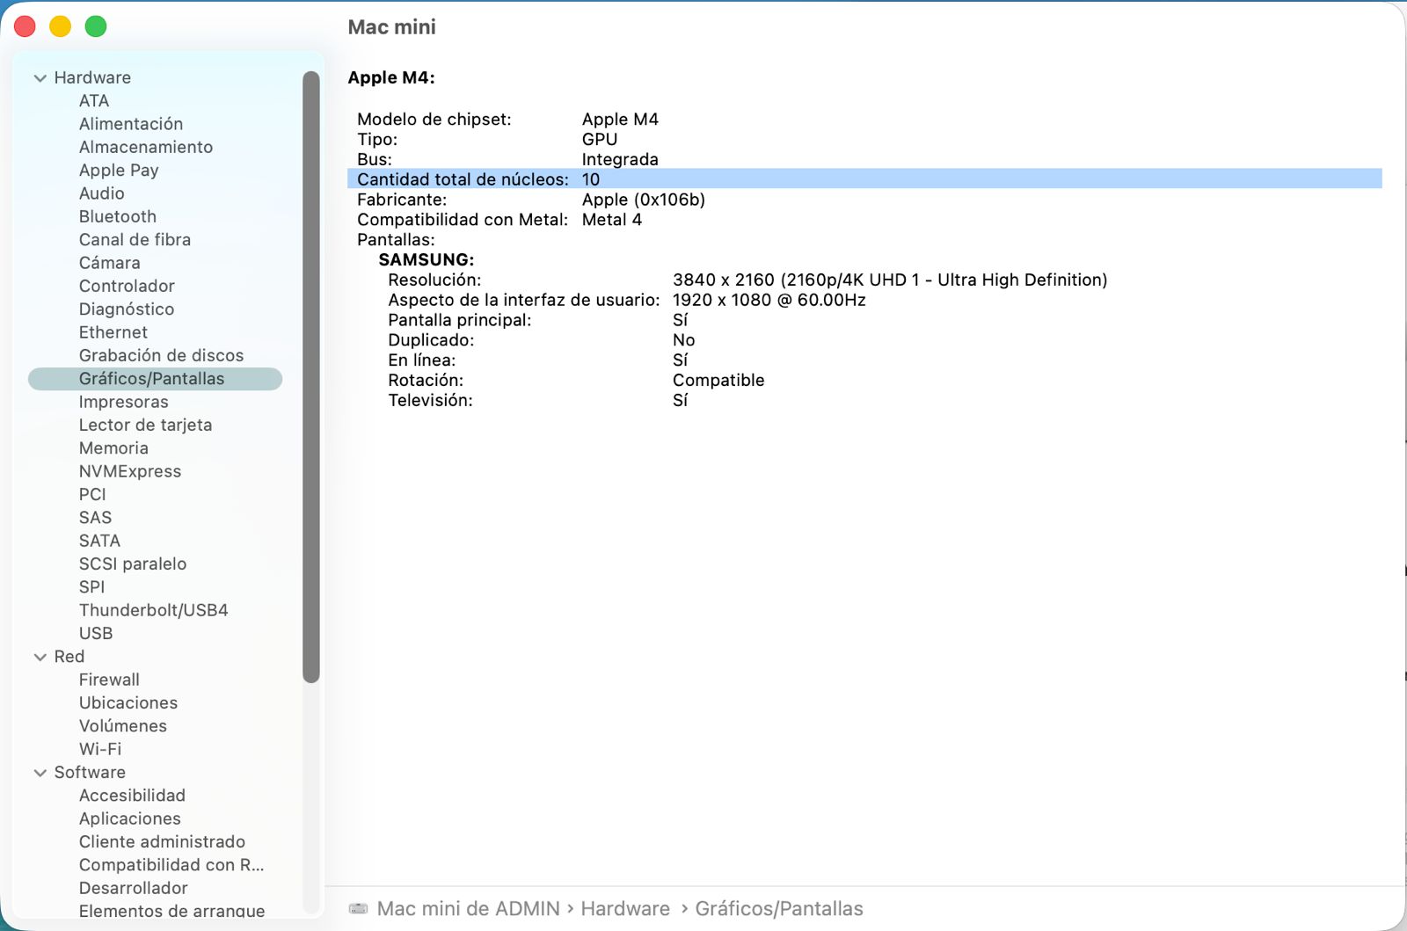The image size is (1407, 931).
Task: Open Elementos de arranque
Action: 171,911
